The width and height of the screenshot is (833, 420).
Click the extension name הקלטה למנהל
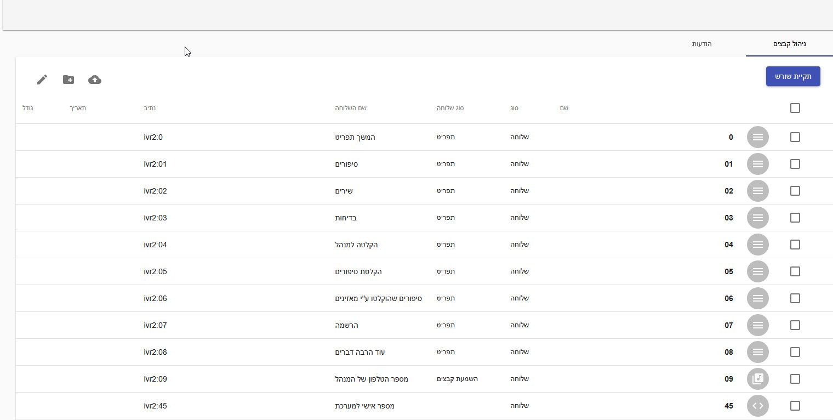[356, 245]
